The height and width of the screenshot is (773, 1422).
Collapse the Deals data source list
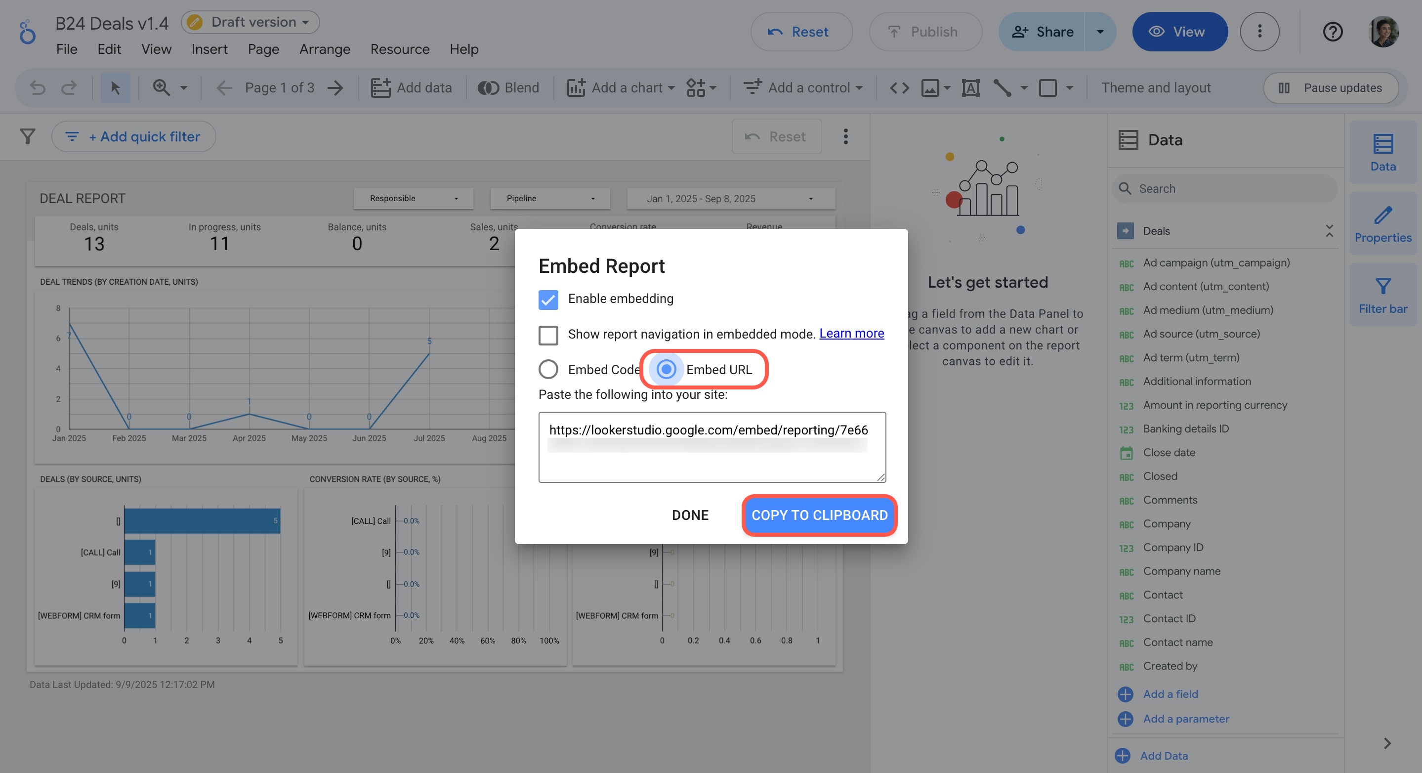[x=1329, y=231]
